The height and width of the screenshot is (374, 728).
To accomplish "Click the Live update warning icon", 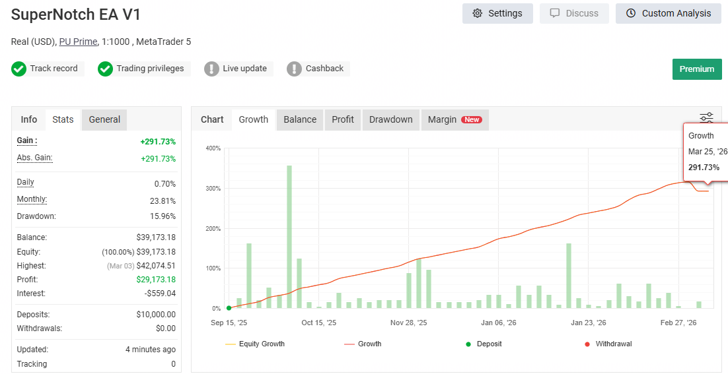I will point(211,69).
